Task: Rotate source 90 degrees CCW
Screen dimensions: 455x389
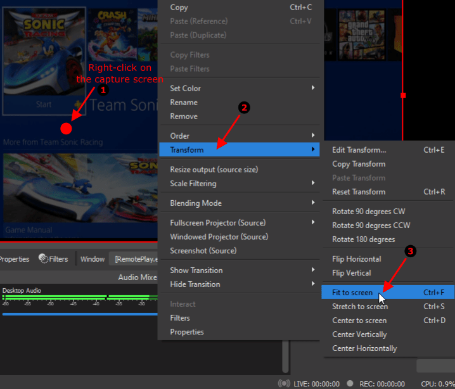Action: tap(388, 226)
